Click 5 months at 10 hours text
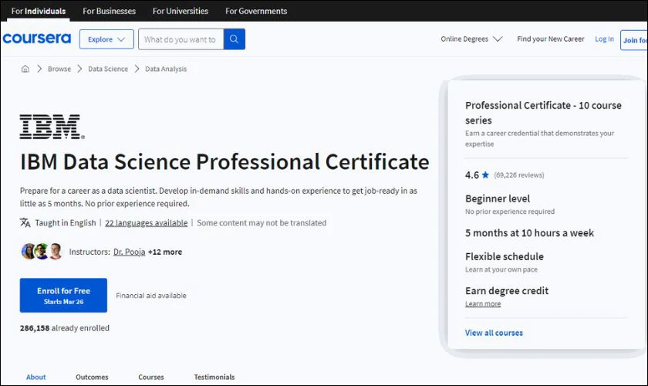 [529, 233]
